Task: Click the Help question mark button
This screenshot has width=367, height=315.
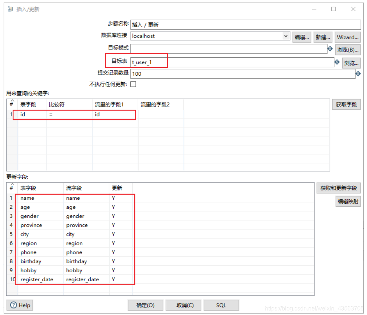Action: point(20,305)
